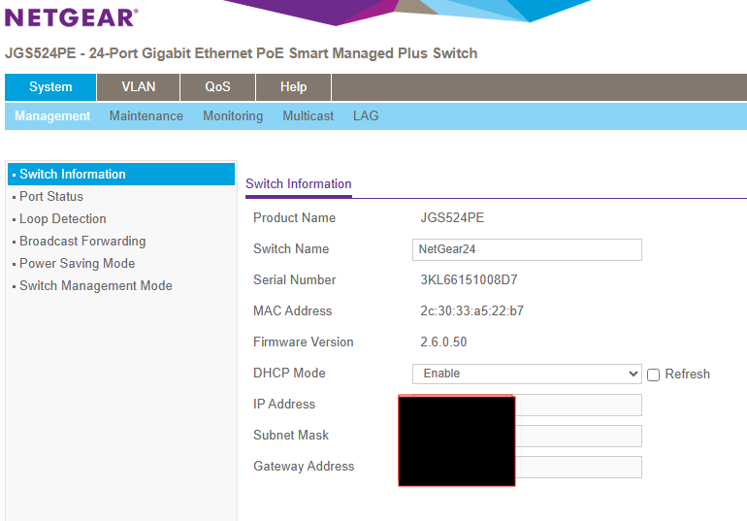
Task: Open the Maintenance submenu
Action: pyautogui.click(x=146, y=116)
